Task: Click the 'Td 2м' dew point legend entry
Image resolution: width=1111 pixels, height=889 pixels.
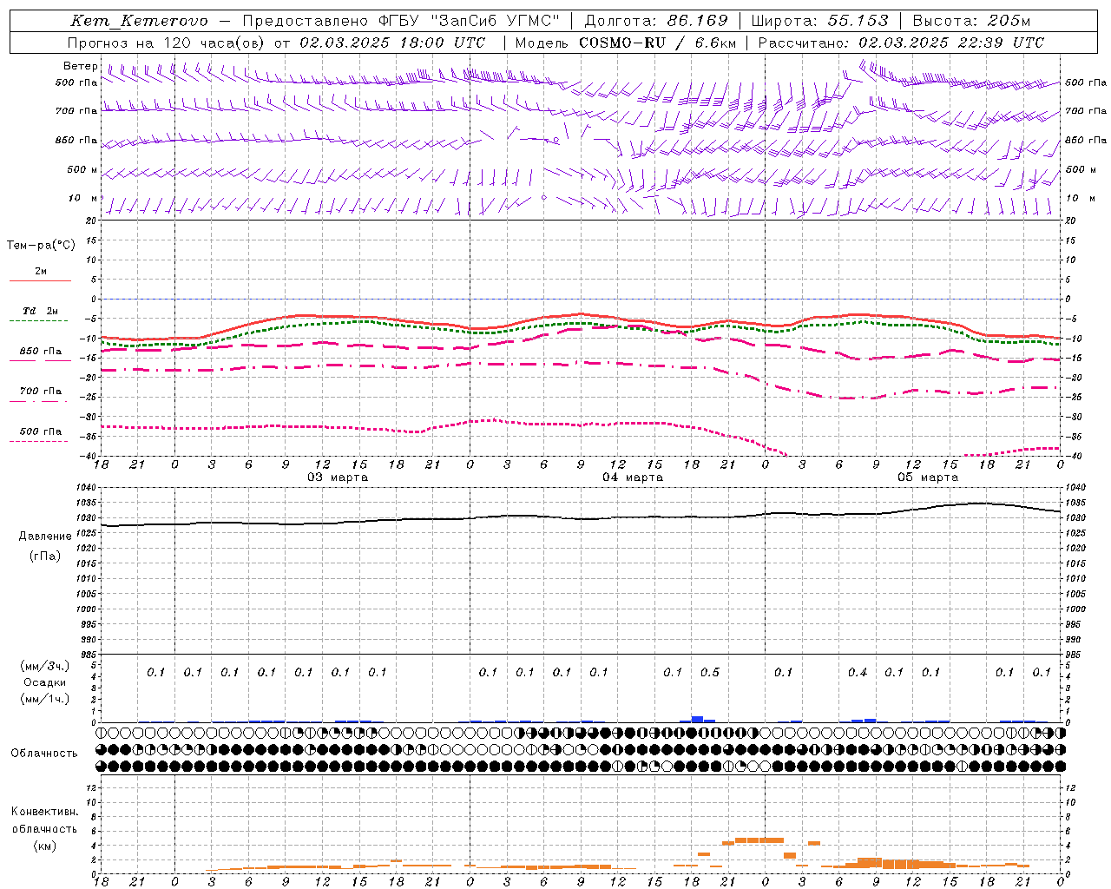Action: [x=40, y=311]
